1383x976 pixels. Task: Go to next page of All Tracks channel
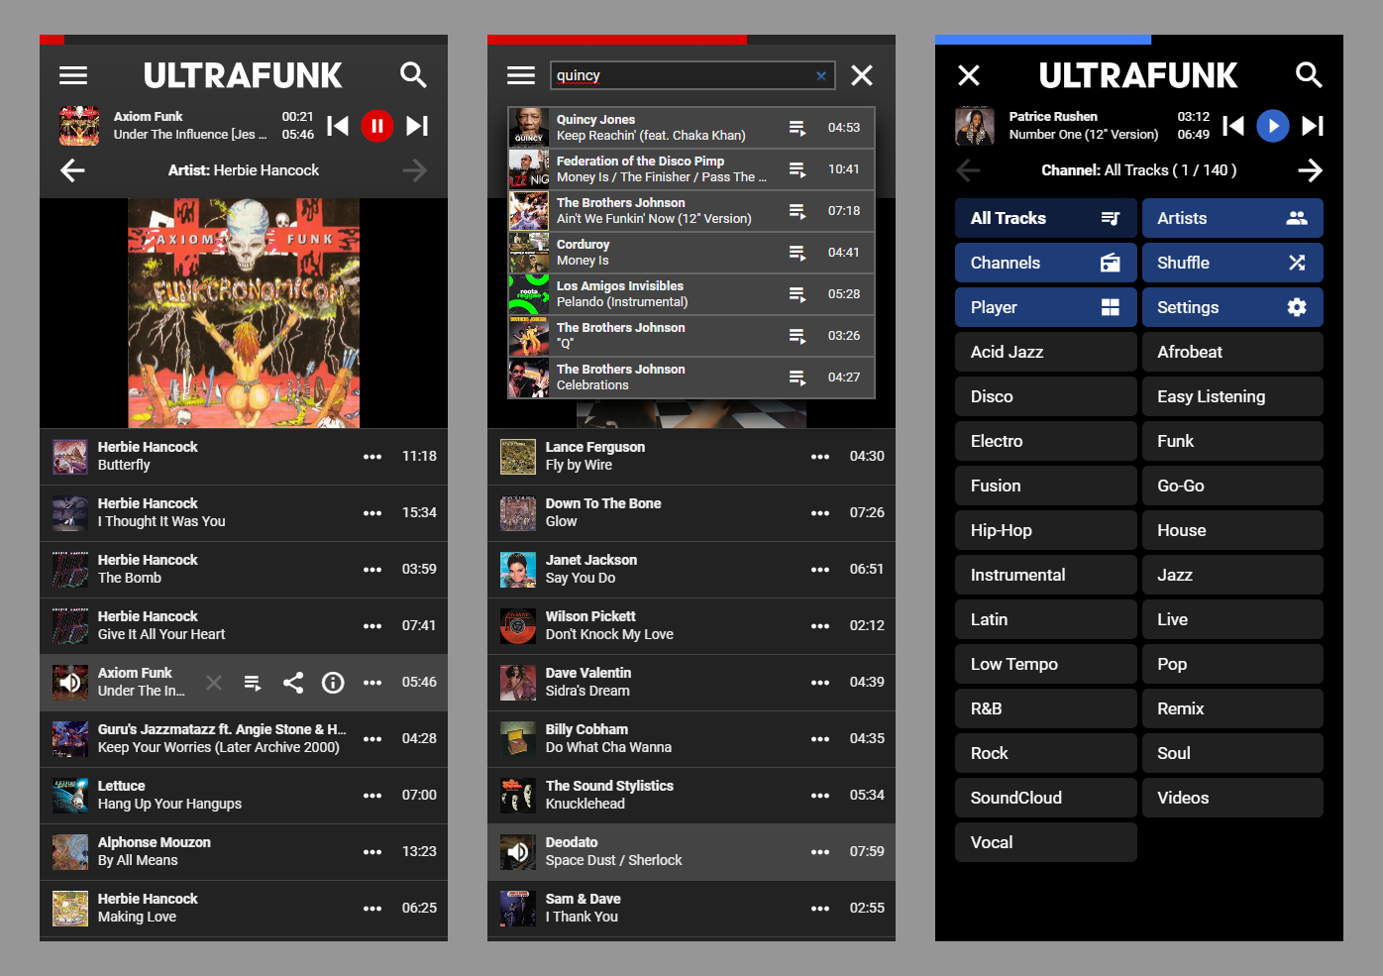tap(1310, 170)
